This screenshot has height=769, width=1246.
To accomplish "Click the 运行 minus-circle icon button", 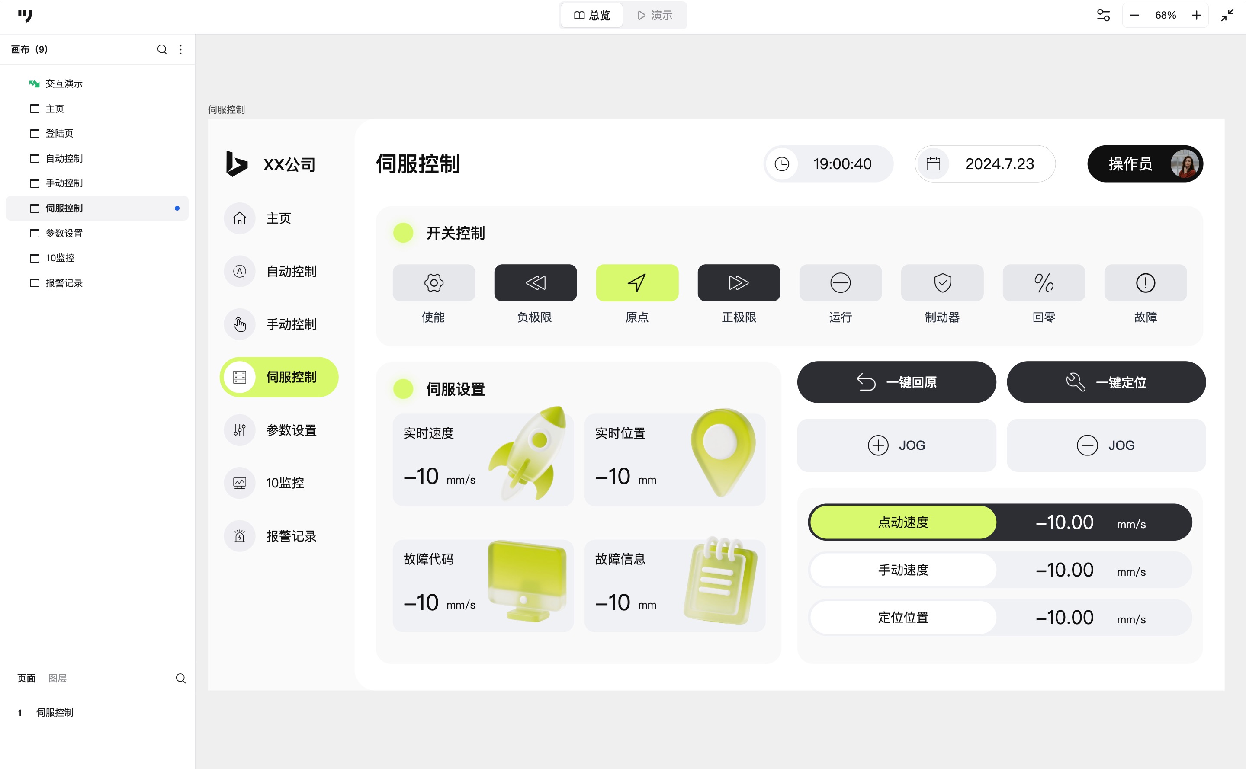I will pos(841,283).
